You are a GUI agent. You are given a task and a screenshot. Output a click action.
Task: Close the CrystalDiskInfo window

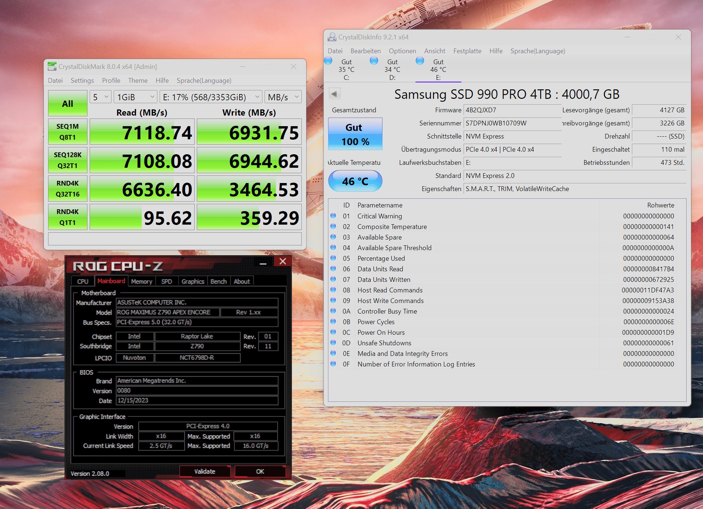tap(678, 37)
